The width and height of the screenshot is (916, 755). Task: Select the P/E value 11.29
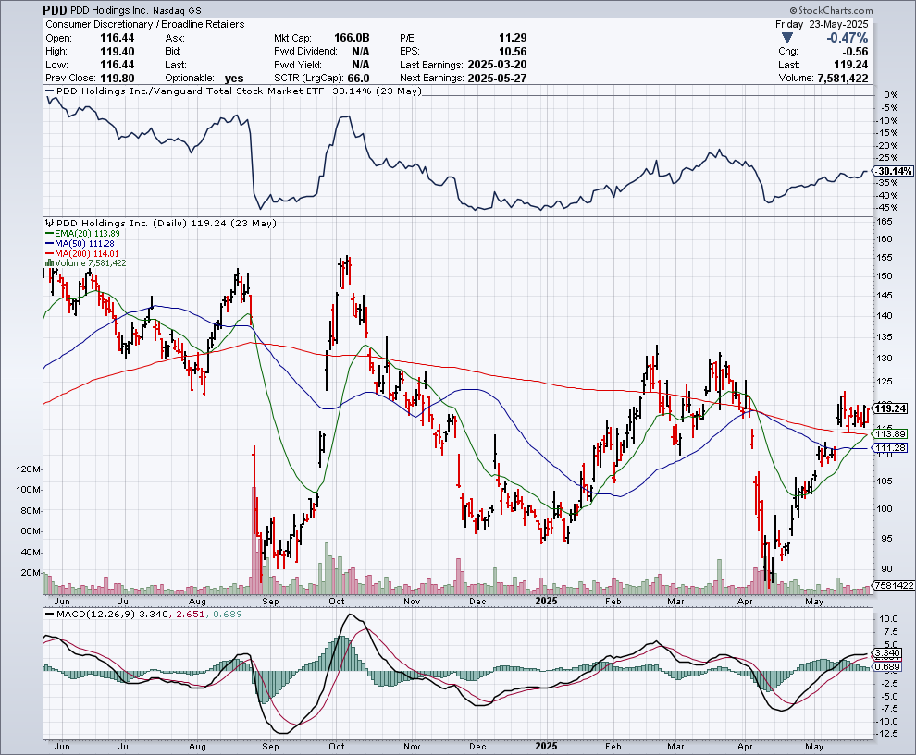tap(513, 38)
